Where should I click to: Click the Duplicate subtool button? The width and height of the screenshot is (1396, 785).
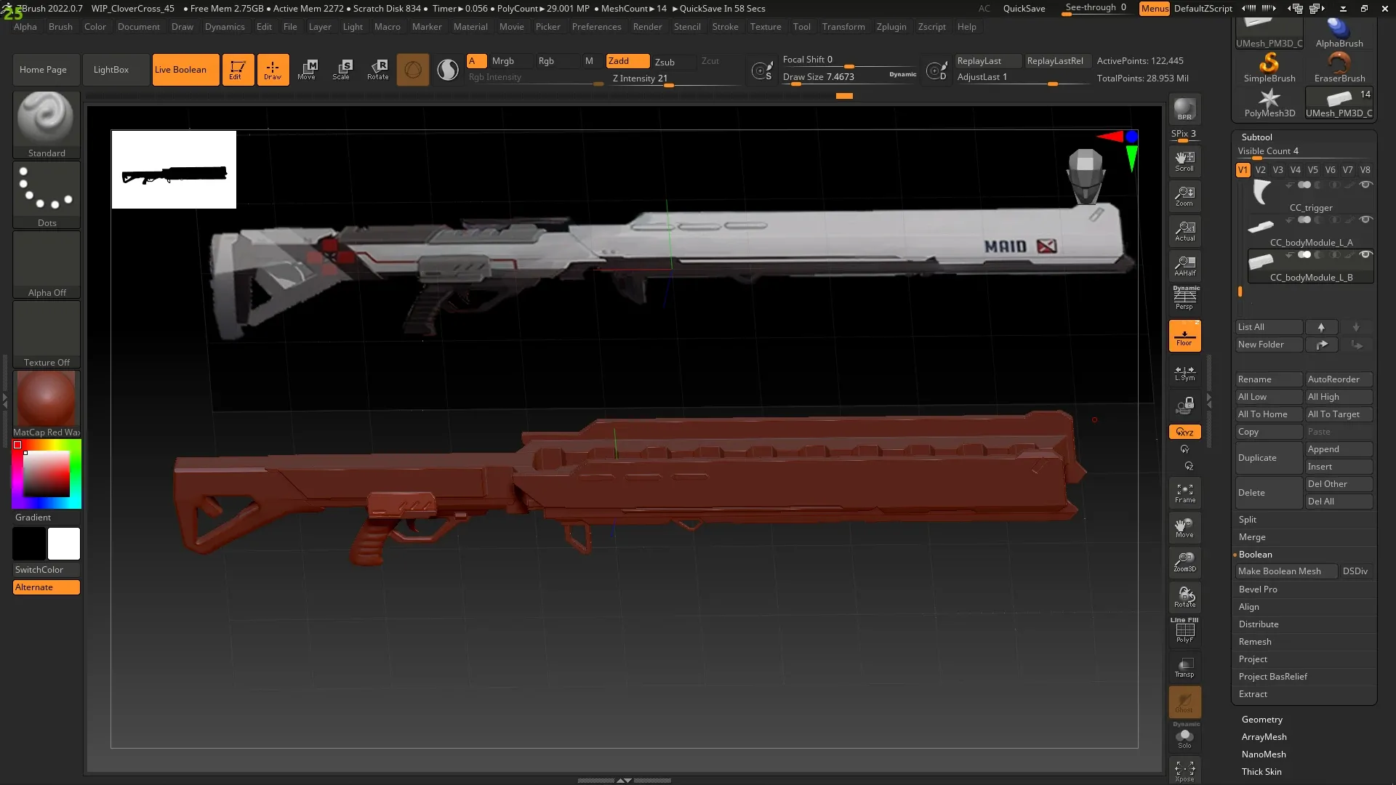[x=1268, y=458]
